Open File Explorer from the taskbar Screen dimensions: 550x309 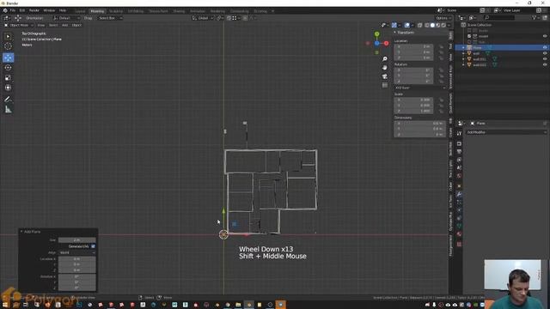tap(238, 305)
